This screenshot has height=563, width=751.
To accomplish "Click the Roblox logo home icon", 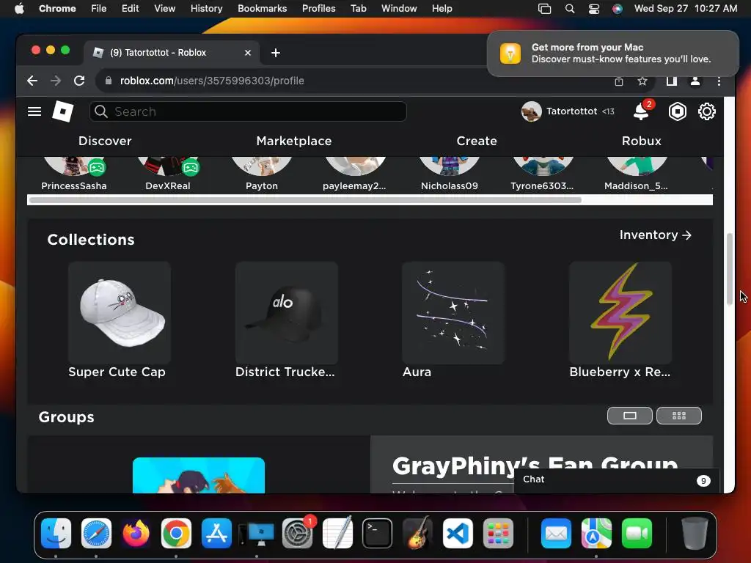I will pos(63,111).
